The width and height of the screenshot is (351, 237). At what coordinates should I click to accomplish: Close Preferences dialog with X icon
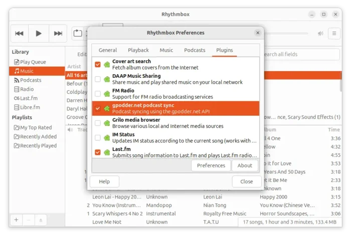click(258, 33)
